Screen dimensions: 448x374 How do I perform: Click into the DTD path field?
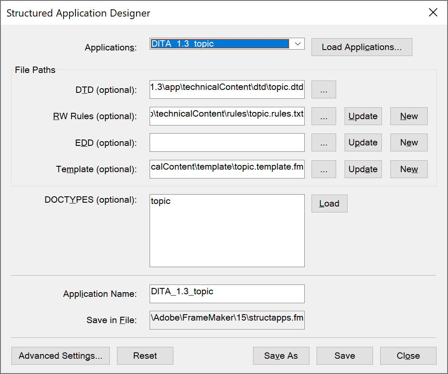point(227,89)
